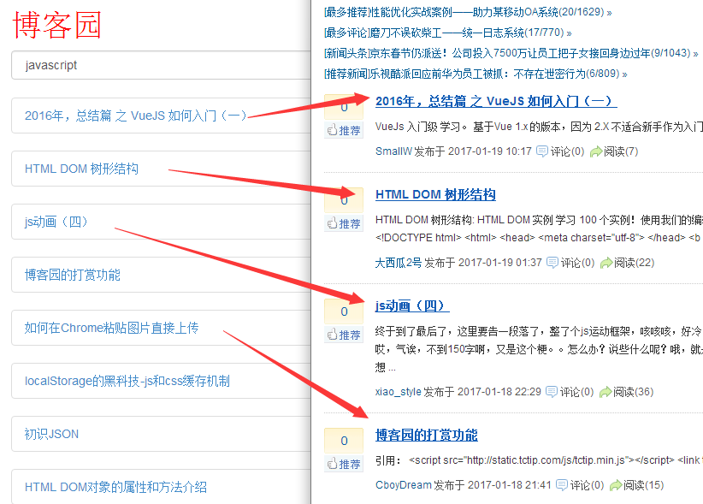Open 博客园的打赏功能 item in left list
This screenshot has width=703, height=504.
[x=162, y=275]
